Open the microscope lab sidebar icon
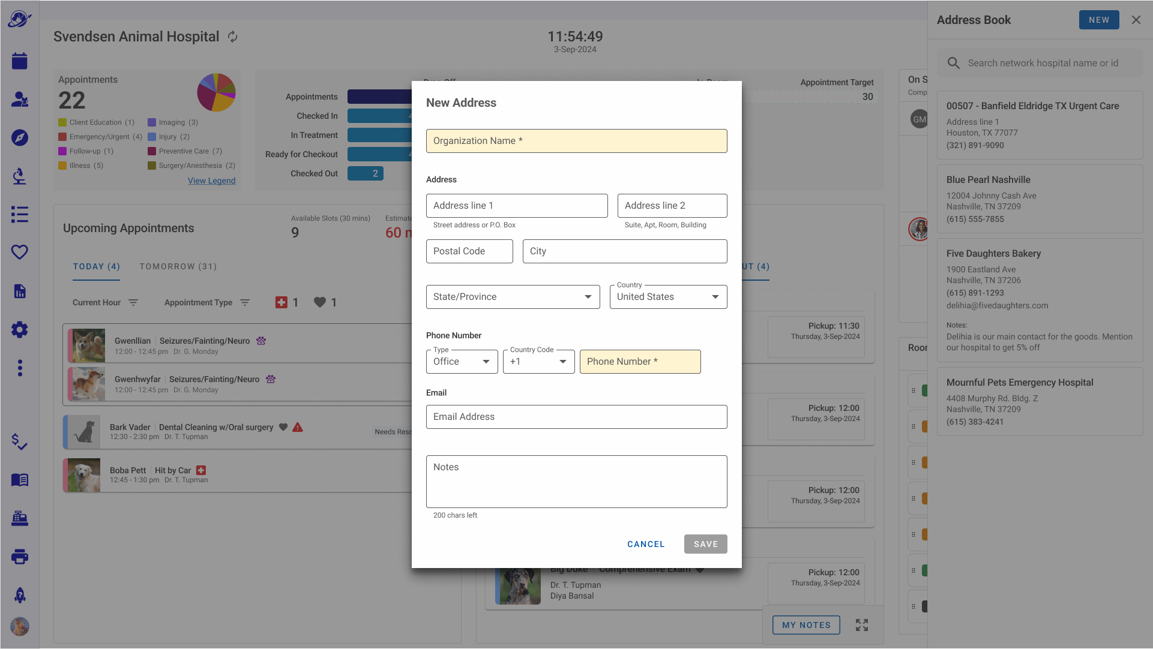 coord(20,176)
